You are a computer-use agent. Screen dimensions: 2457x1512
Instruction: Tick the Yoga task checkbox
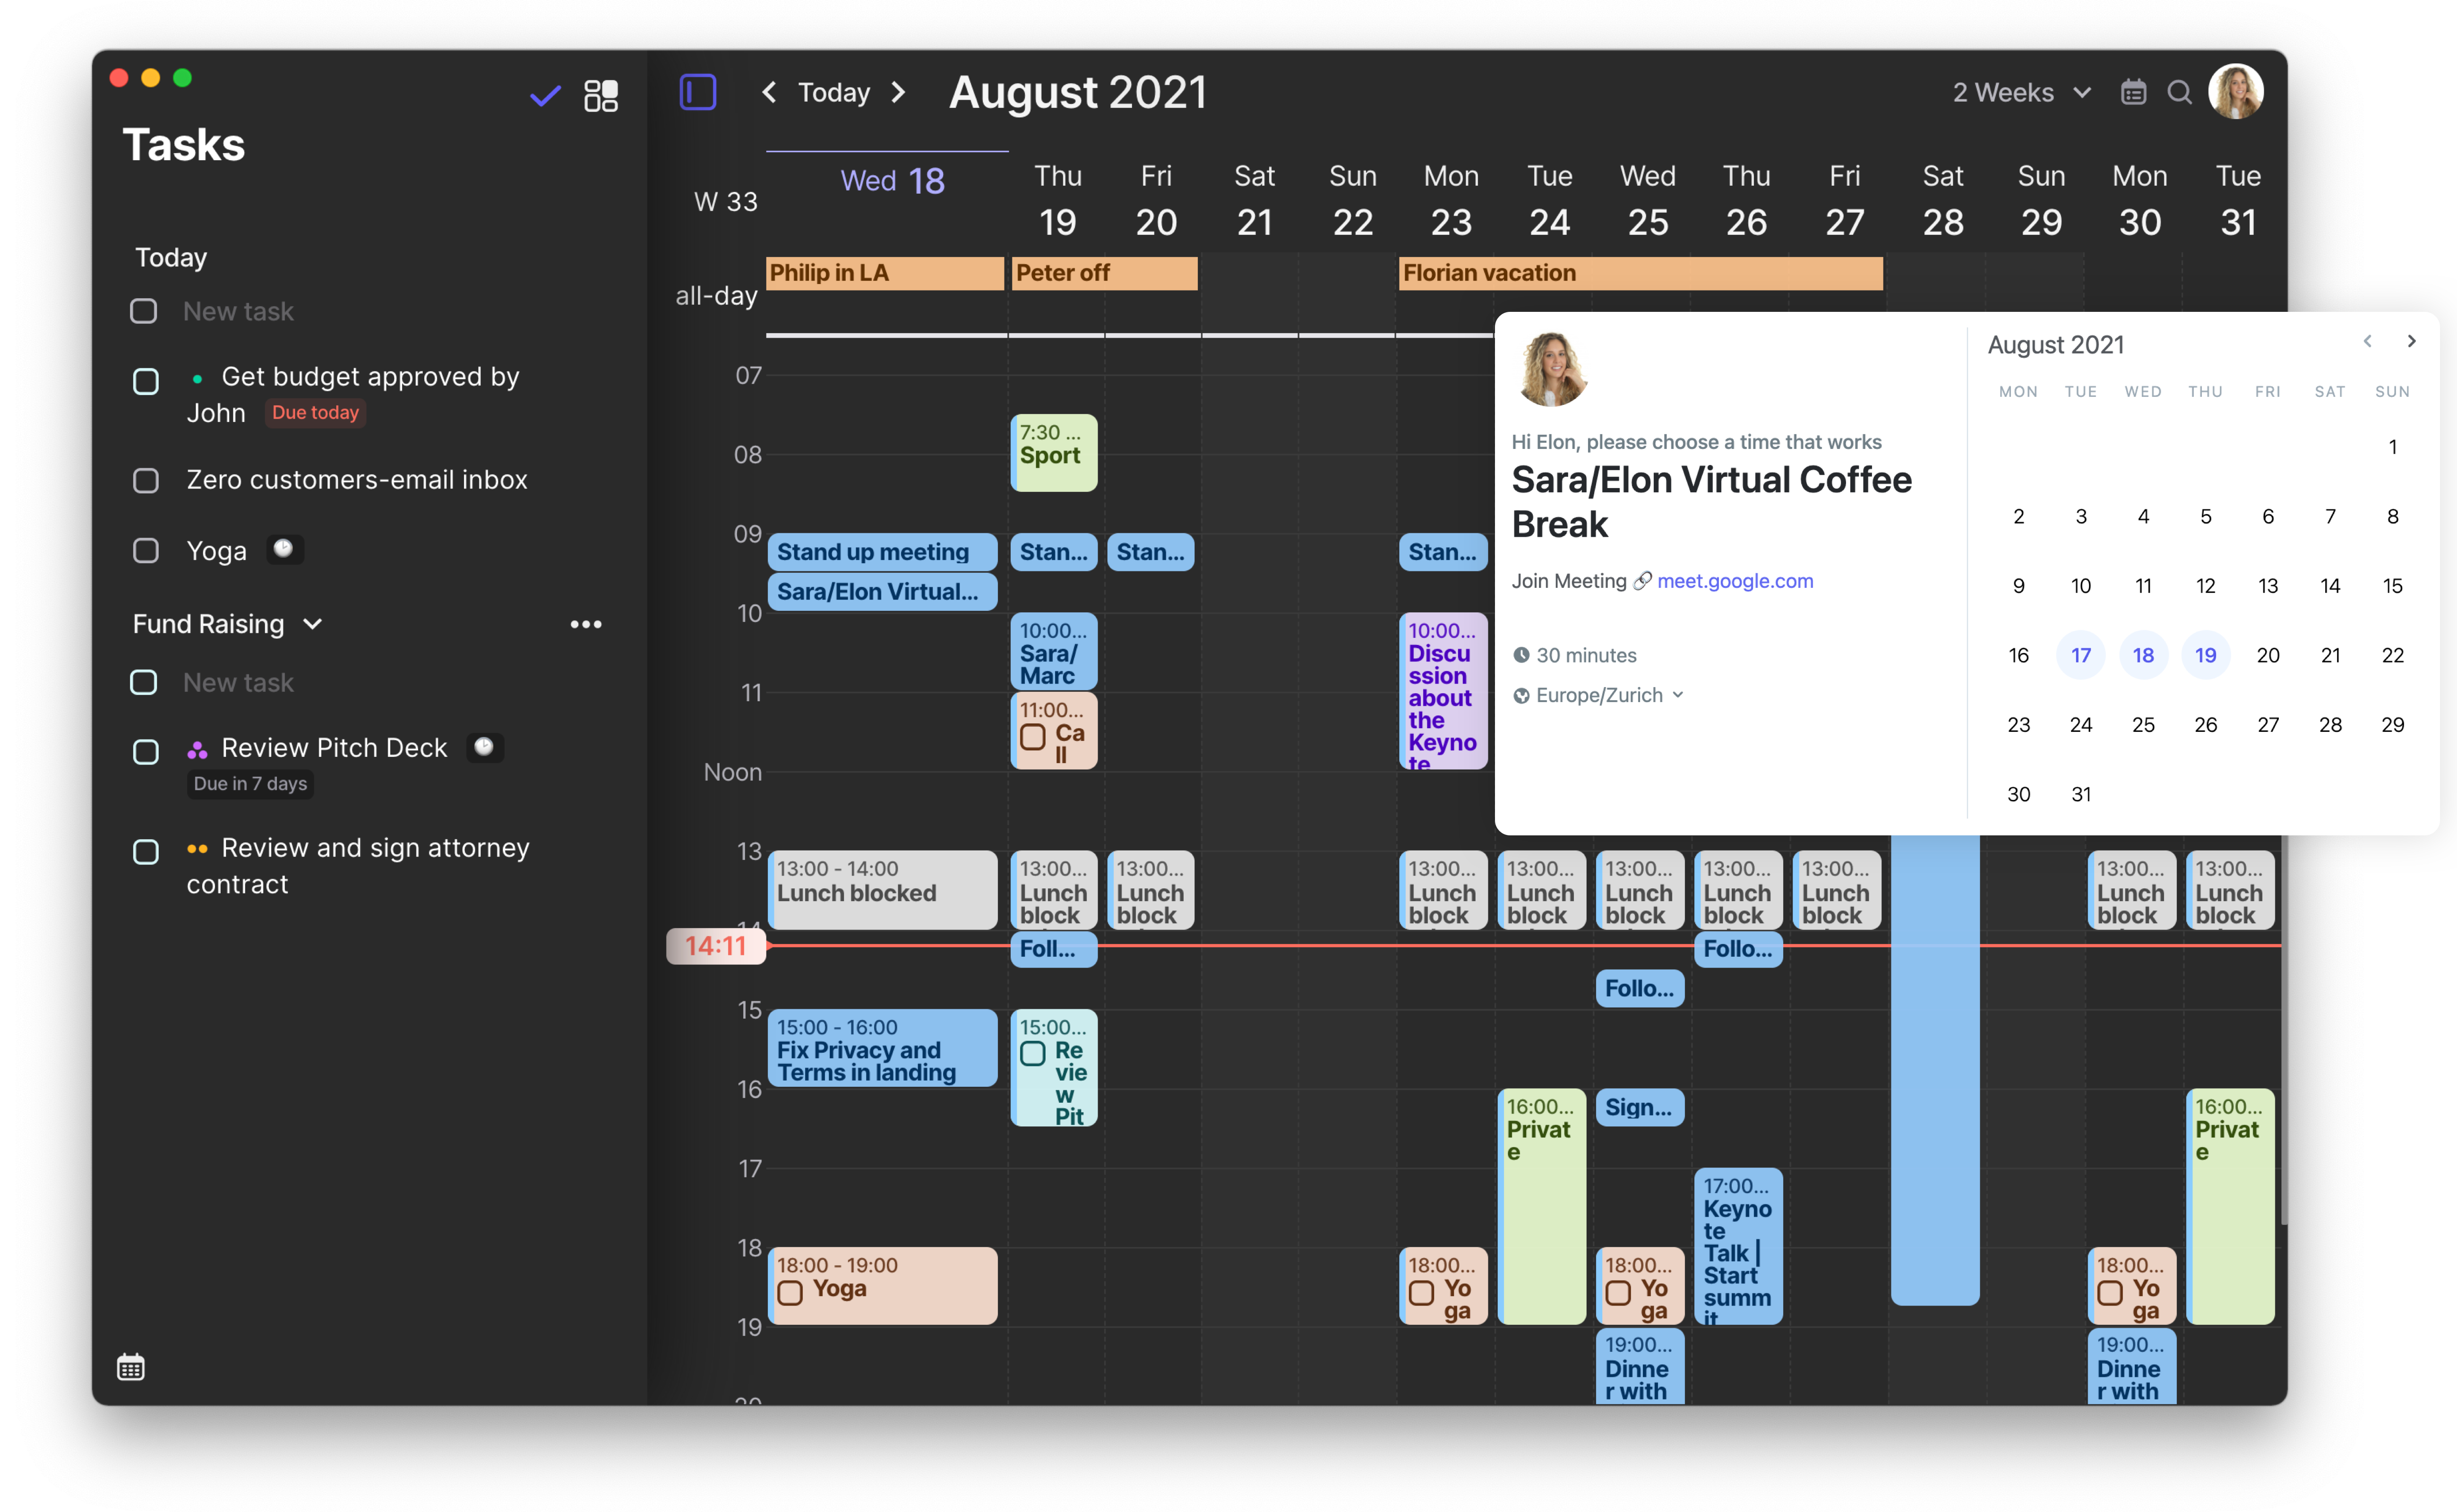(146, 551)
